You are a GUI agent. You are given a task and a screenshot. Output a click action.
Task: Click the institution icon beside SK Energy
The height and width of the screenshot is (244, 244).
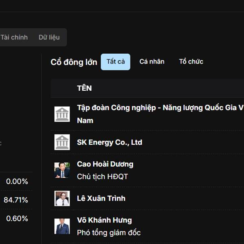click(x=62, y=142)
